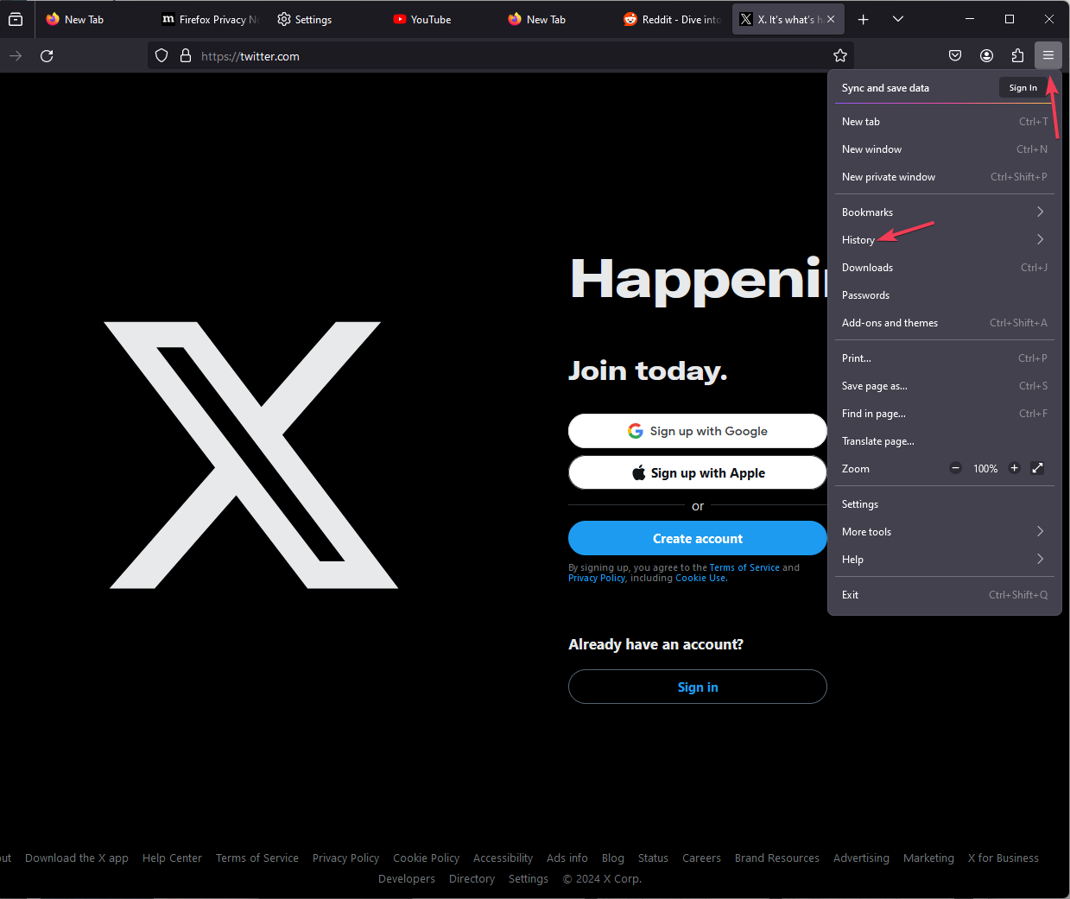
Task: Open Careers footer link
Action: [x=701, y=858]
